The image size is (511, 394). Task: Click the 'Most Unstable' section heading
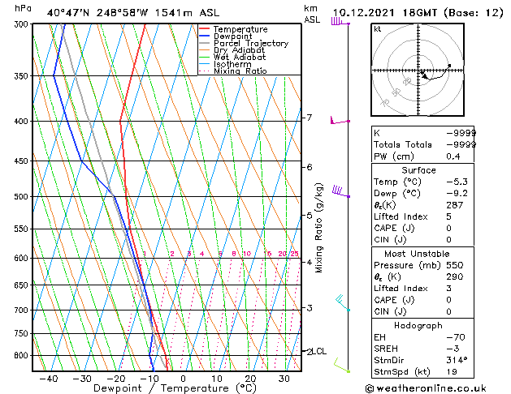coord(417,254)
